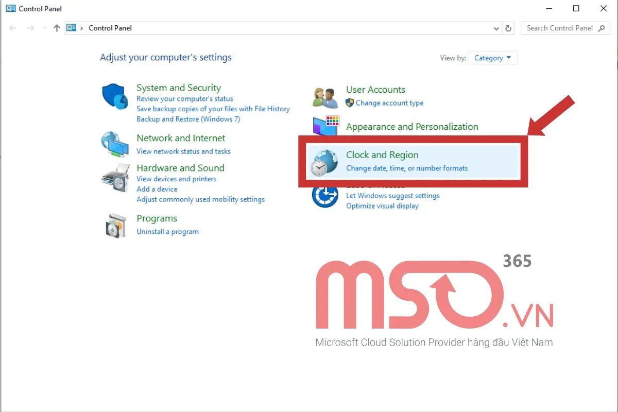The image size is (618, 412).
Task: Open the Programs disc box icon
Action: pyautogui.click(x=115, y=226)
